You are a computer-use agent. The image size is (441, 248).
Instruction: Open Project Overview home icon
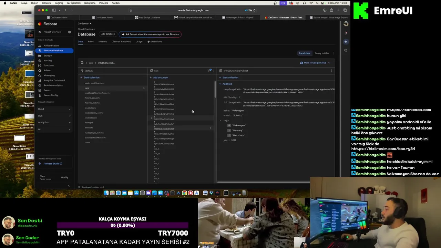click(x=40, y=32)
